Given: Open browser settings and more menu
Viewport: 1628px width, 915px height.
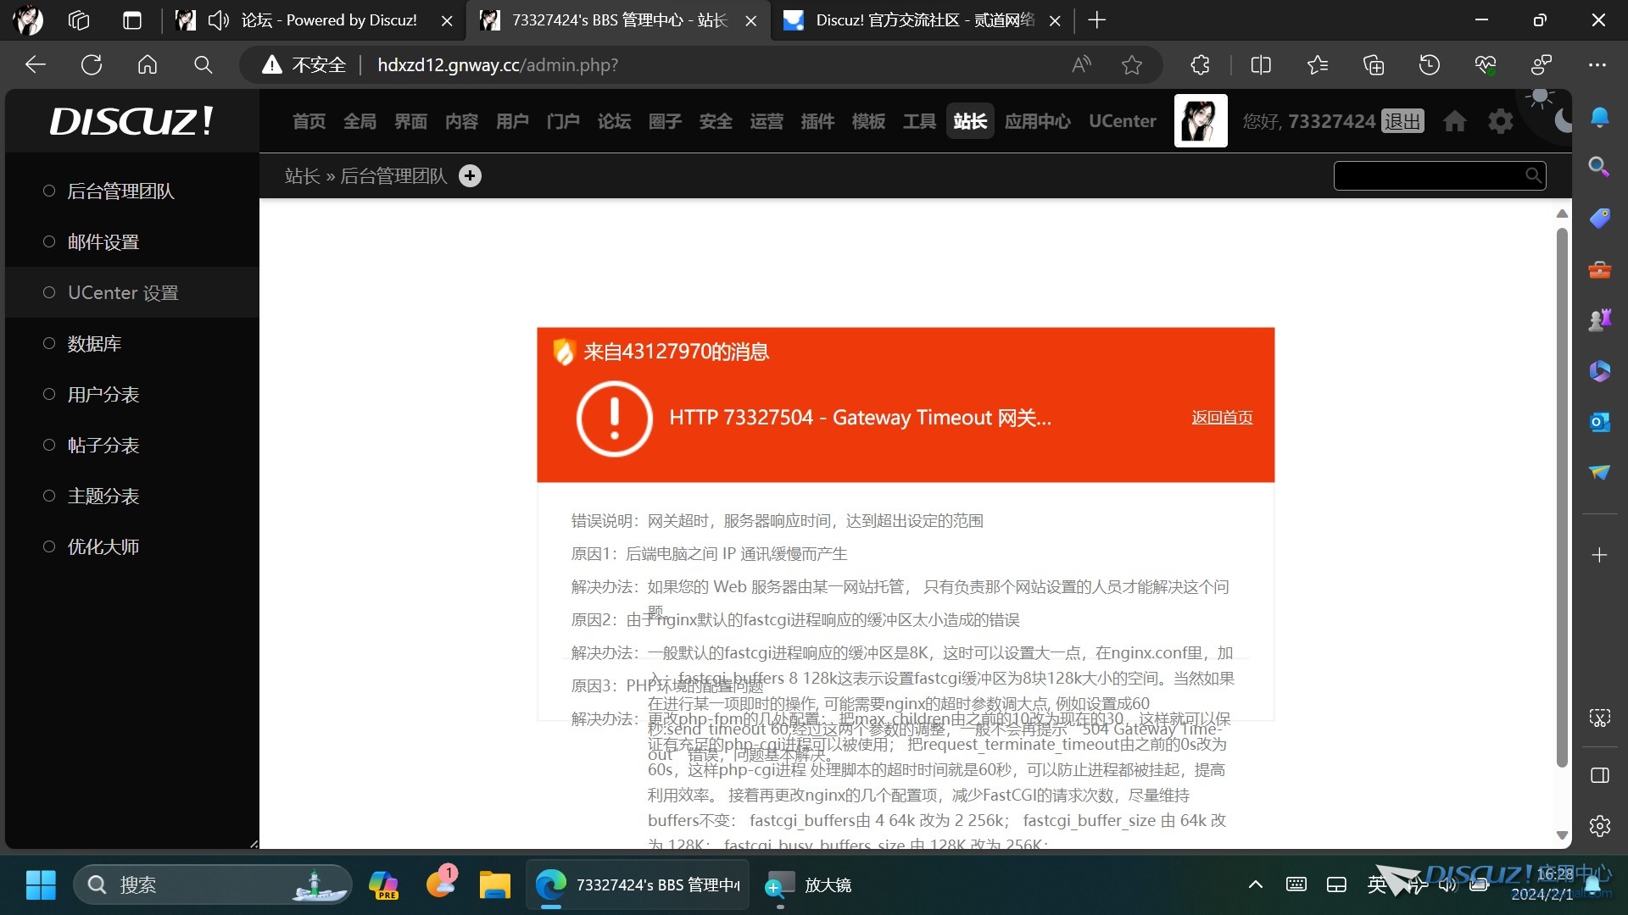Looking at the screenshot, I should click(x=1597, y=65).
